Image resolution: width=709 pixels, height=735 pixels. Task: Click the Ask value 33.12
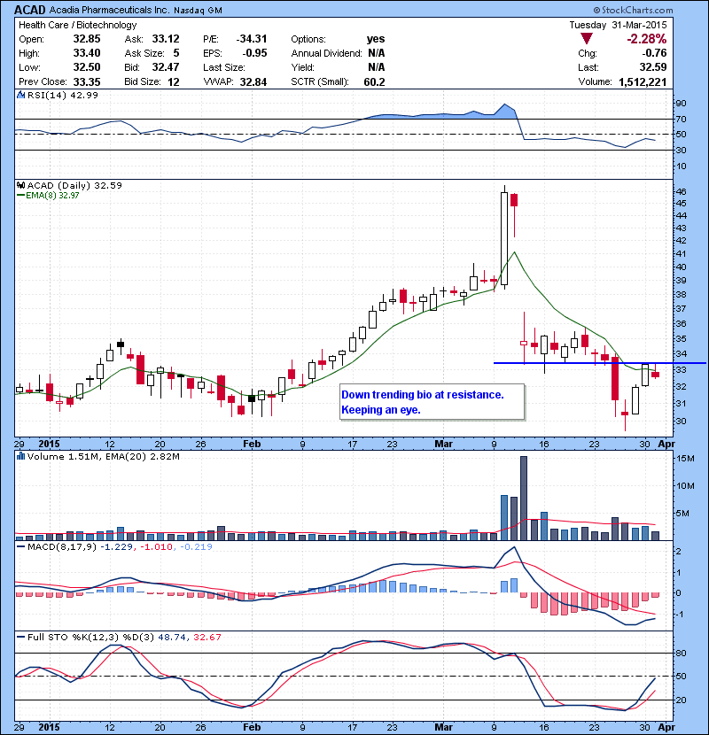pos(166,39)
